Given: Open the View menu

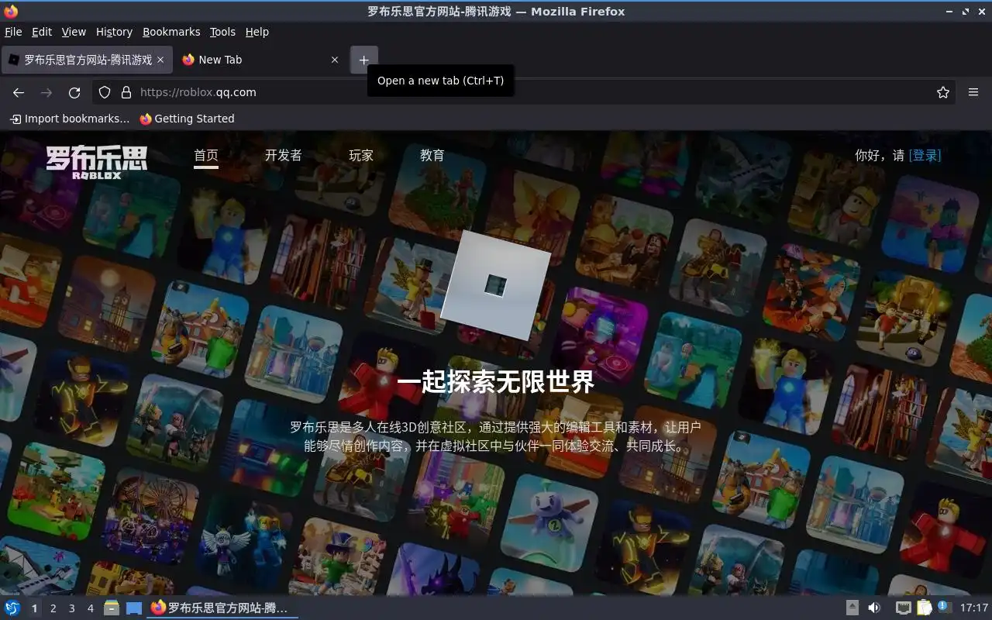Looking at the screenshot, I should 74,32.
